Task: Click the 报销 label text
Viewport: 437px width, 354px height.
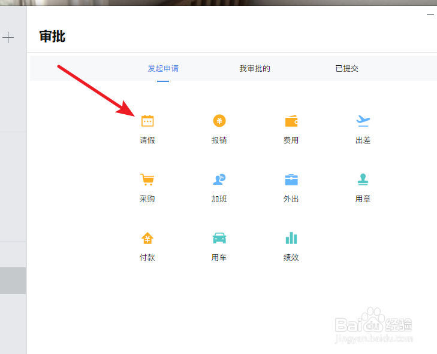Action: pyautogui.click(x=219, y=140)
